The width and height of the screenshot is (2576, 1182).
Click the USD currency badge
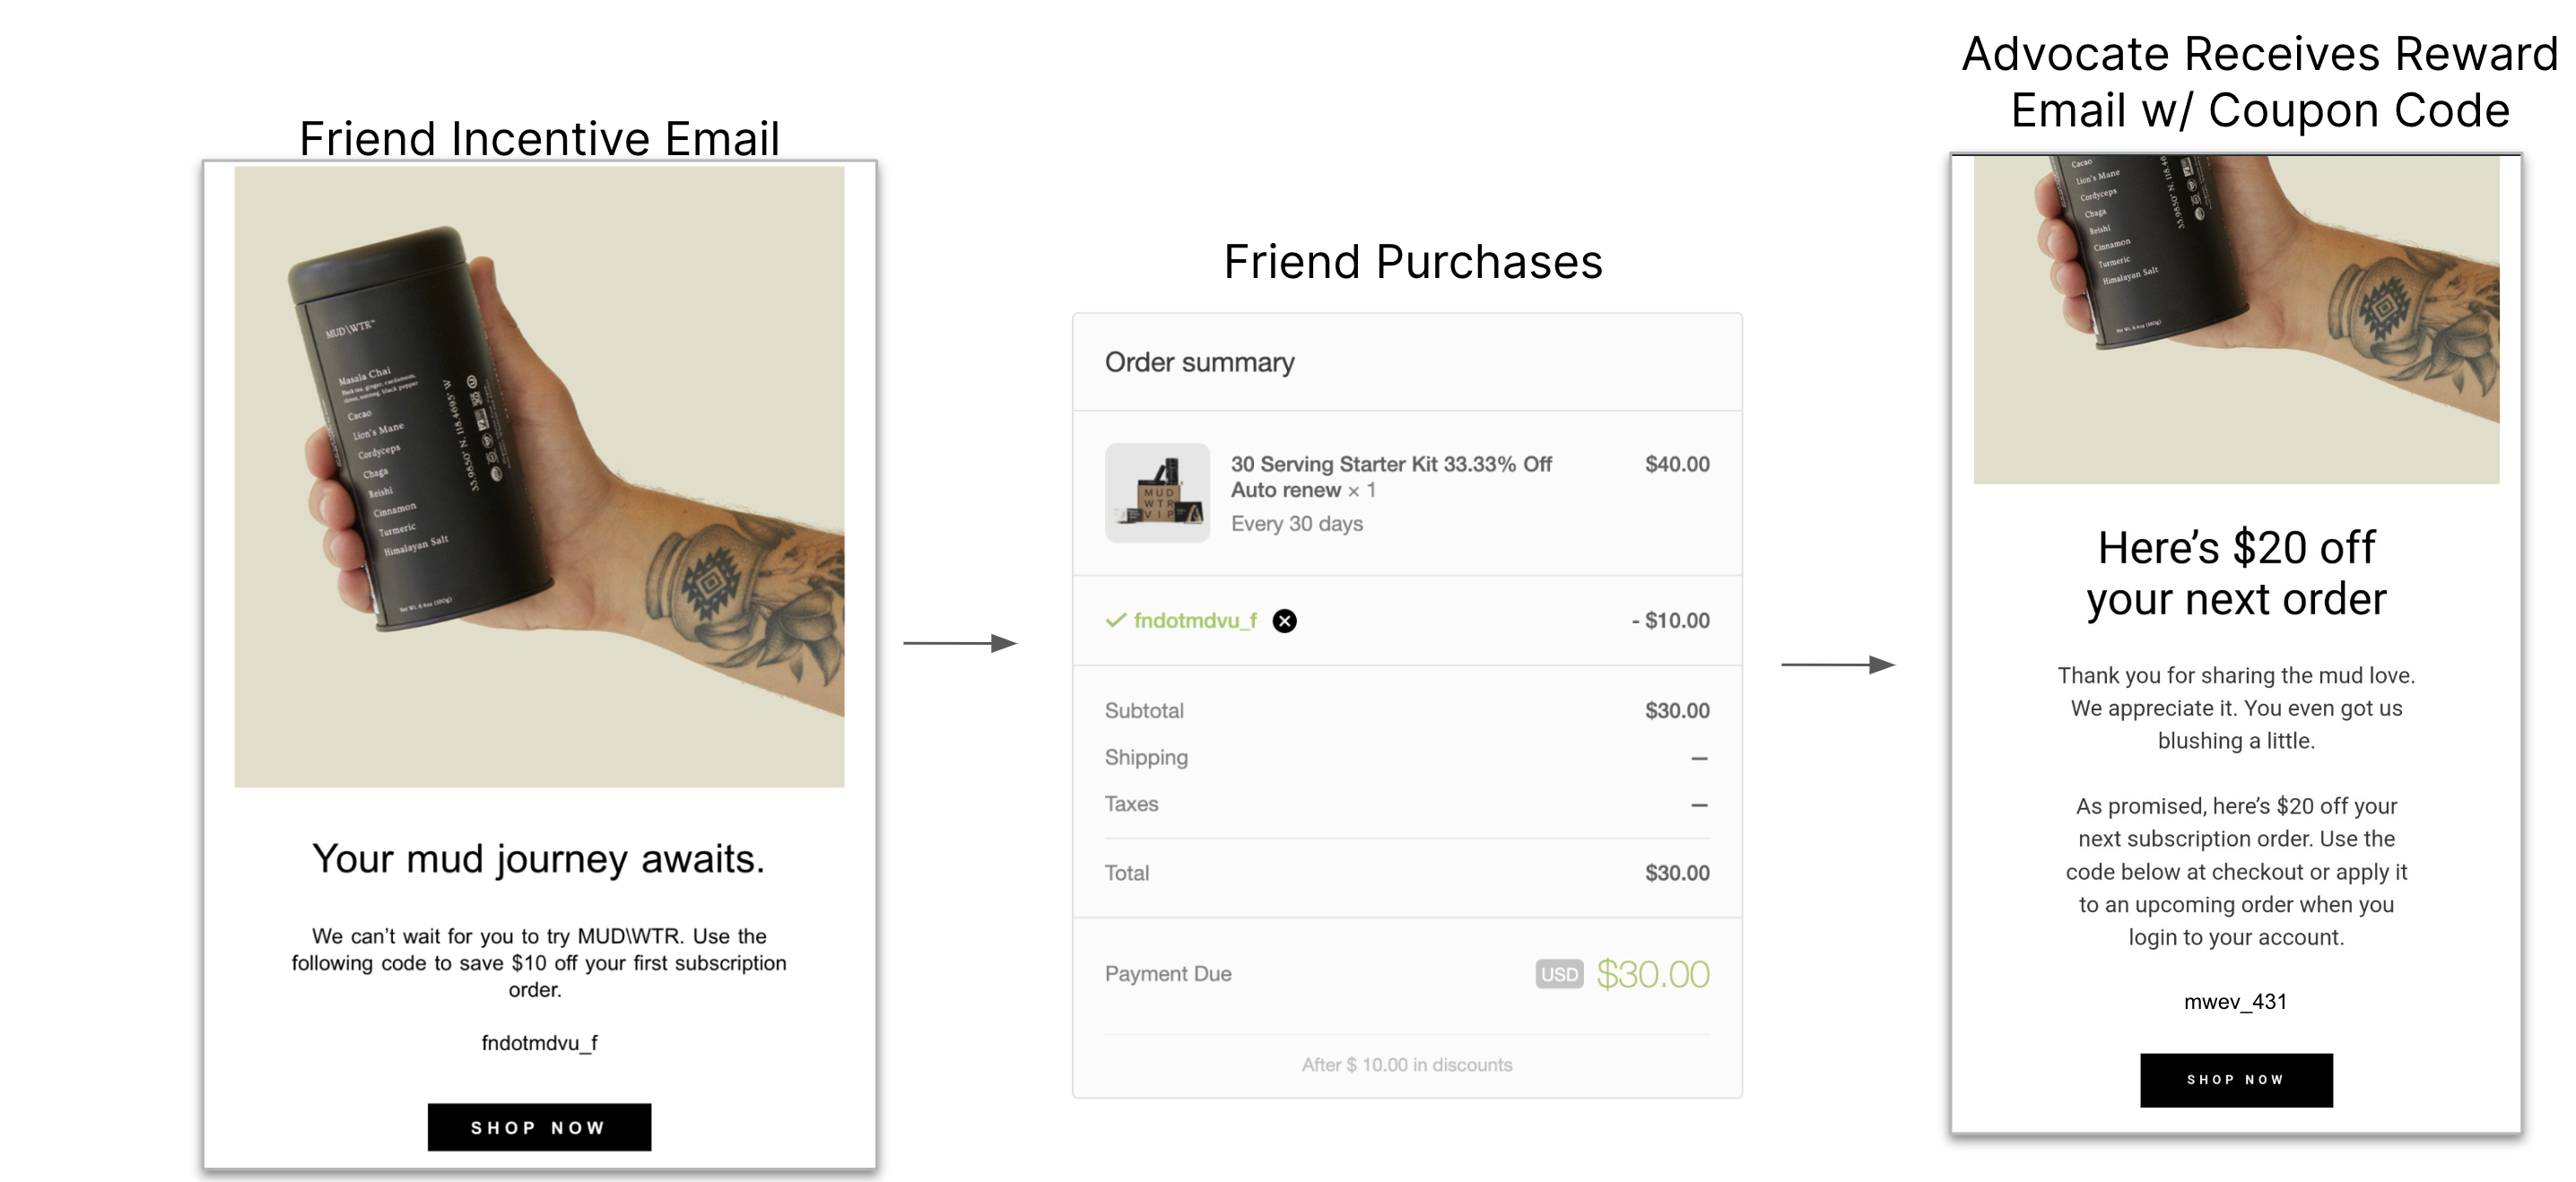pyautogui.click(x=1559, y=973)
